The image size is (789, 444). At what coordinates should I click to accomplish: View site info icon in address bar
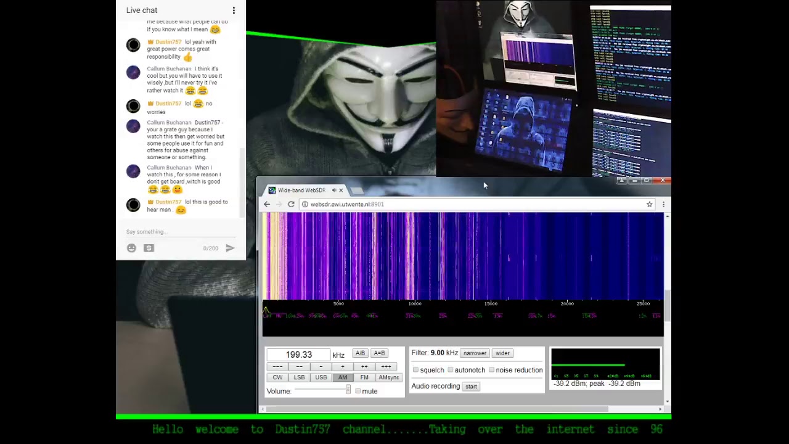pos(305,204)
